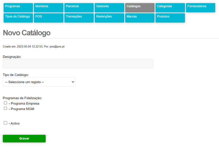Open the Categorias tab
219x157 pixels.
coord(170,8)
